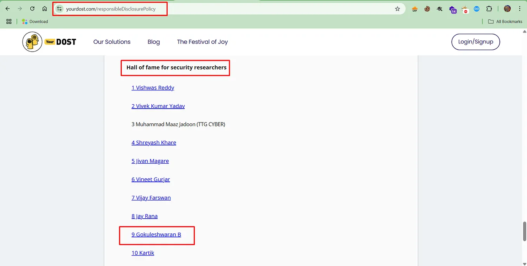527x266 pixels.
Task: Click the Login/Signup button
Action: click(475, 41)
